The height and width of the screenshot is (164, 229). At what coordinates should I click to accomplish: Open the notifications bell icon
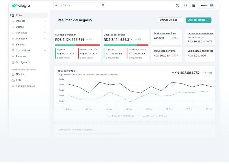point(186,5)
